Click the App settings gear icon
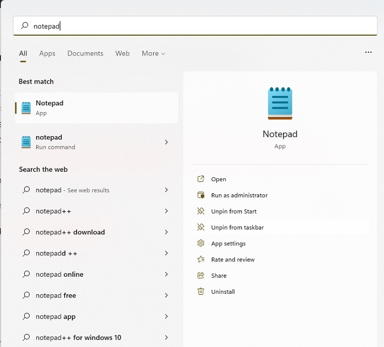This screenshot has height=347, width=384. [201, 243]
